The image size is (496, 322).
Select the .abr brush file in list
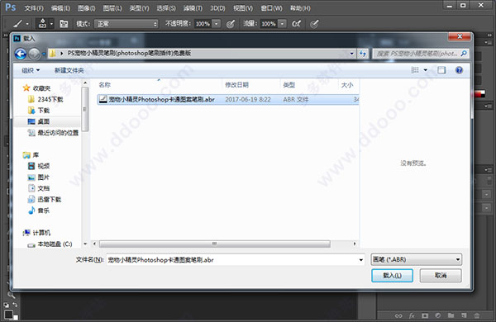coord(228,100)
